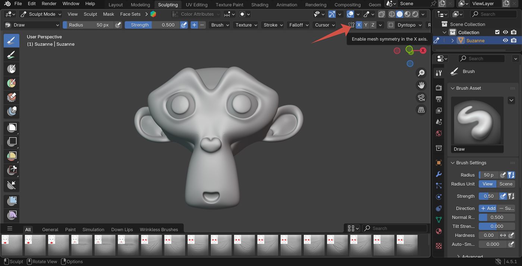Switch perspective/orthographic with grid icon
Image resolution: width=522 pixels, height=266 pixels.
tap(421, 110)
